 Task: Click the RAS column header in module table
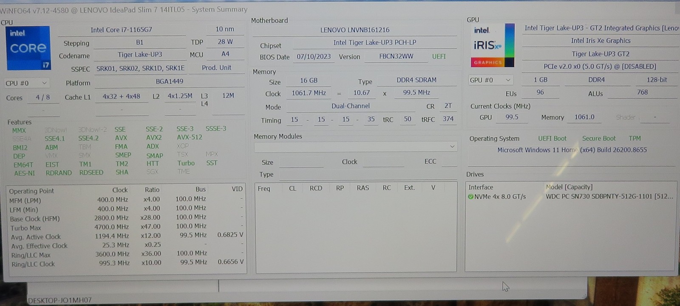point(363,188)
